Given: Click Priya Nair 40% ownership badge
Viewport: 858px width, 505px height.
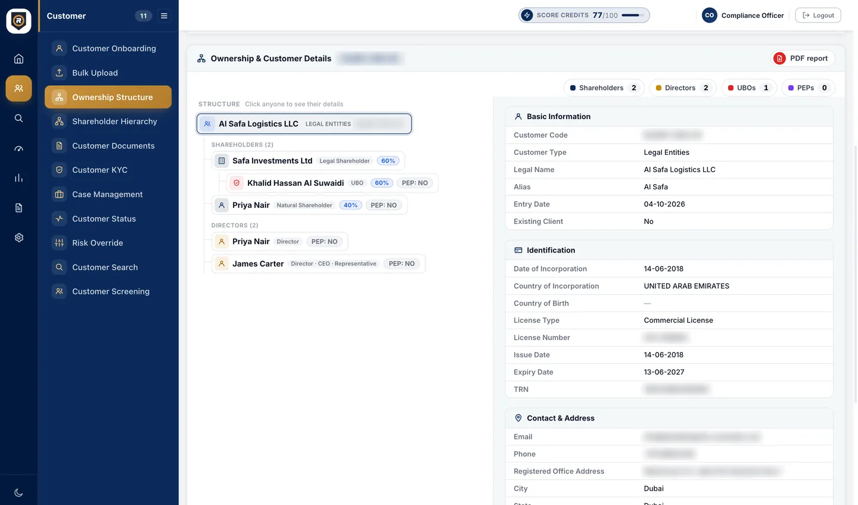Looking at the screenshot, I should point(351,205).
